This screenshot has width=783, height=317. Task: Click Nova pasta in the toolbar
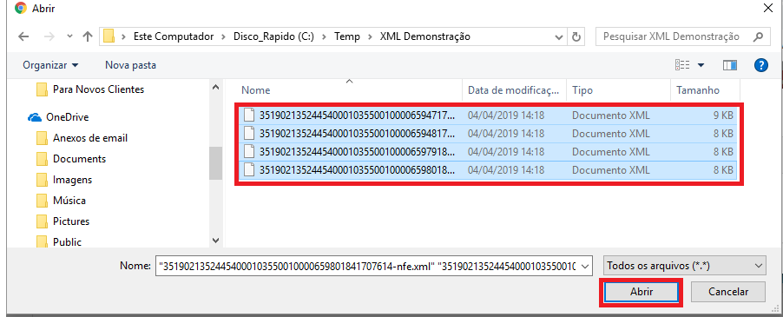click(x=130, y=65)
